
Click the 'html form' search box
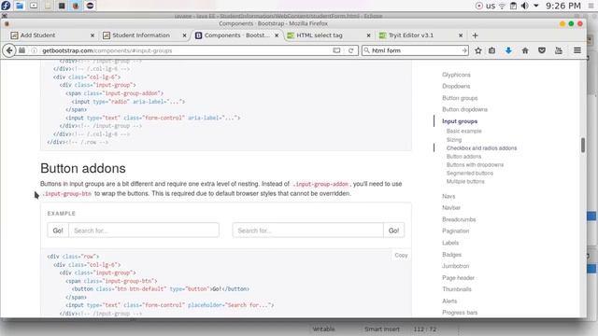click(x=416, y=50)
